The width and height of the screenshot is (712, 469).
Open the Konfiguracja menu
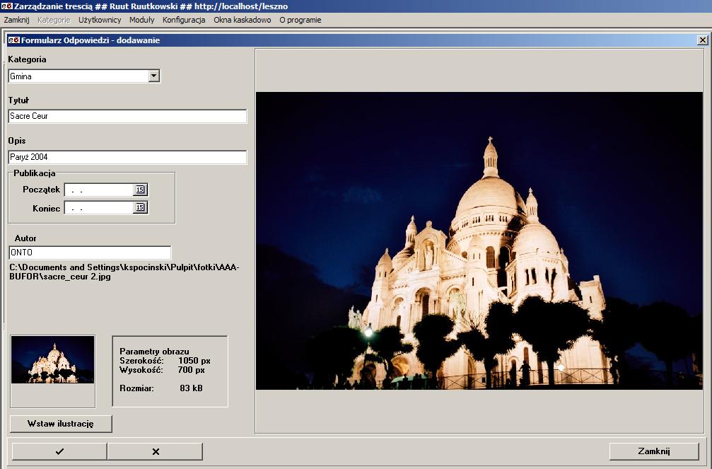point(184,20)
